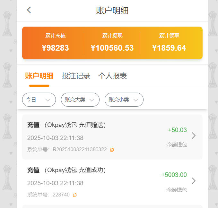Click the 账户明细 page title

pyautogui.click(x=112, y=10)
